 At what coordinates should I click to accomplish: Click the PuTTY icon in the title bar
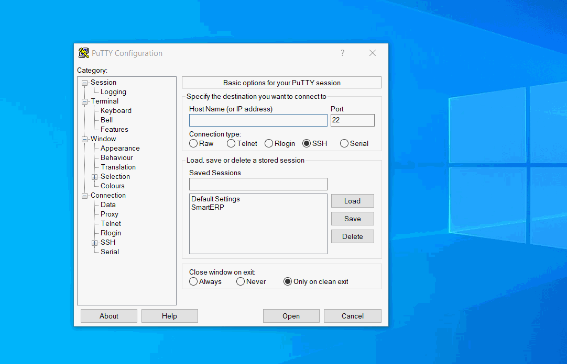84,53
